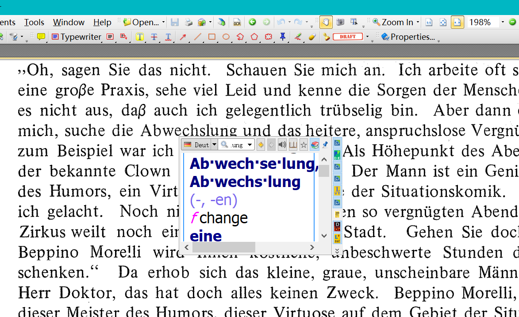Open the Help menu
This screenshot has height=317, width=519.
[x=102, y=22]
